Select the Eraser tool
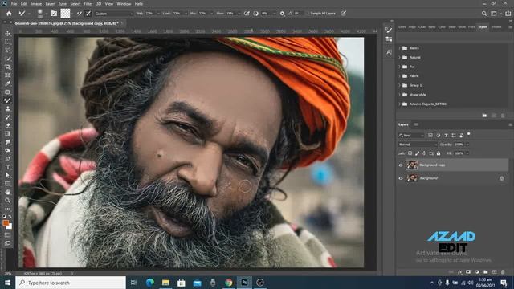Screen dimensions: 514x289 coord(7,125)
